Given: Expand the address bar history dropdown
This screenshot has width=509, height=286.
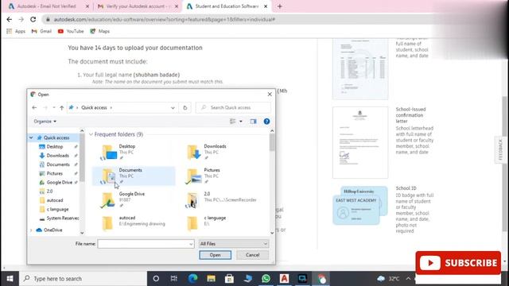Looking at the screenshot, I should (x=173, y=108).
